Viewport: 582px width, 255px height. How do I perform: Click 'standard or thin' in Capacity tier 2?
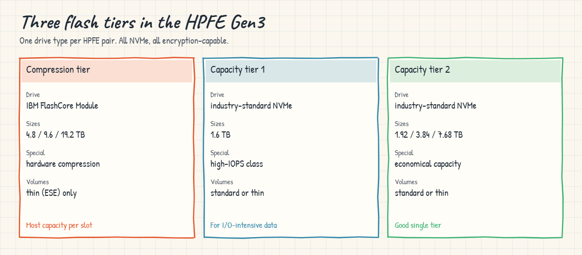point(421,193)
